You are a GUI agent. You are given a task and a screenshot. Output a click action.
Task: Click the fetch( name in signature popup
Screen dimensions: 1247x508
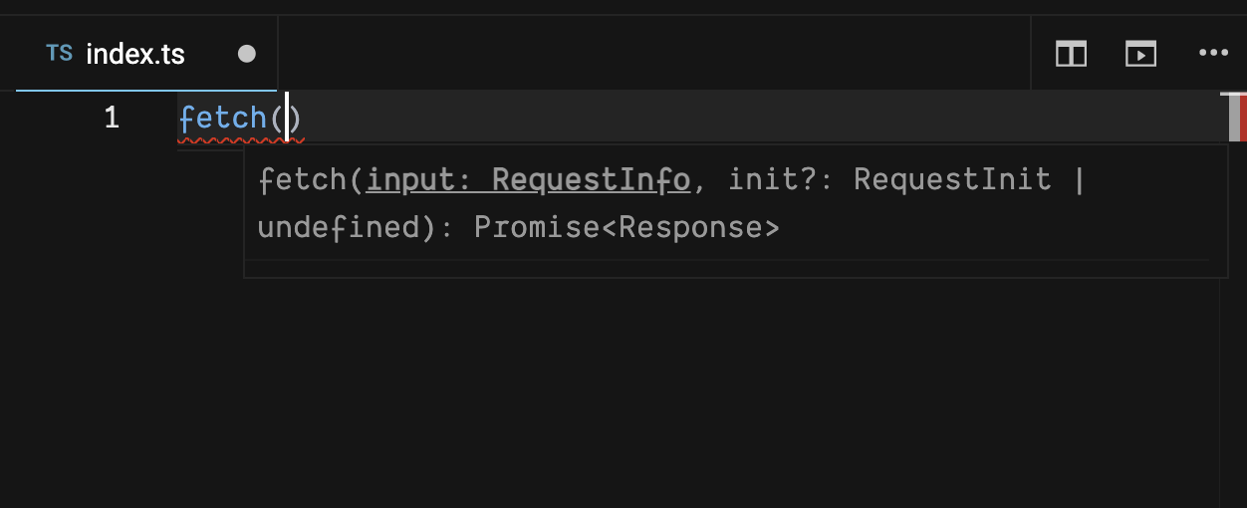click(x=312, y=180)
